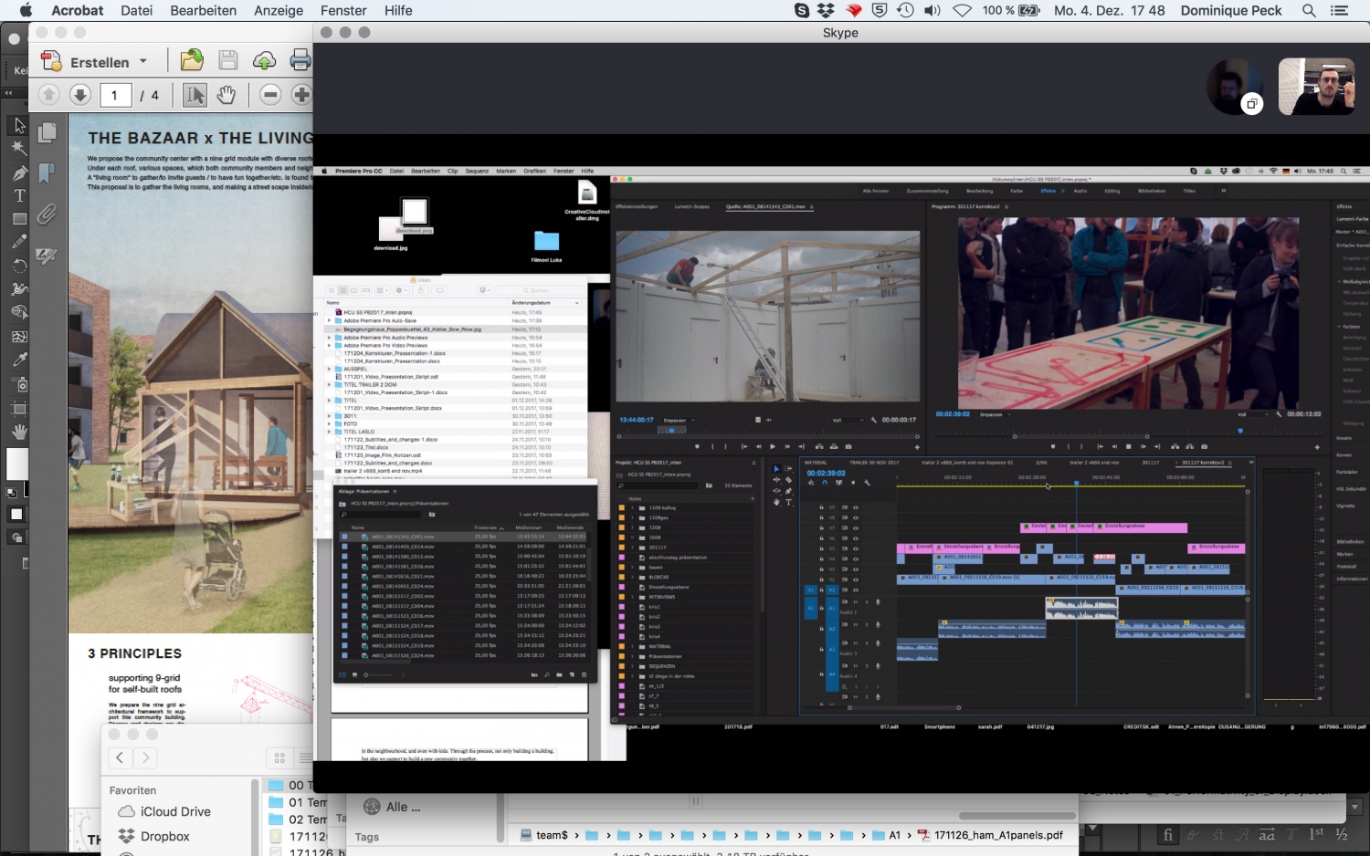Image resolution: width=1370 pixels, height=856 pixels.
Task: Open the Bookmarks panel in Acrobat sidebar
Action: 47,173
